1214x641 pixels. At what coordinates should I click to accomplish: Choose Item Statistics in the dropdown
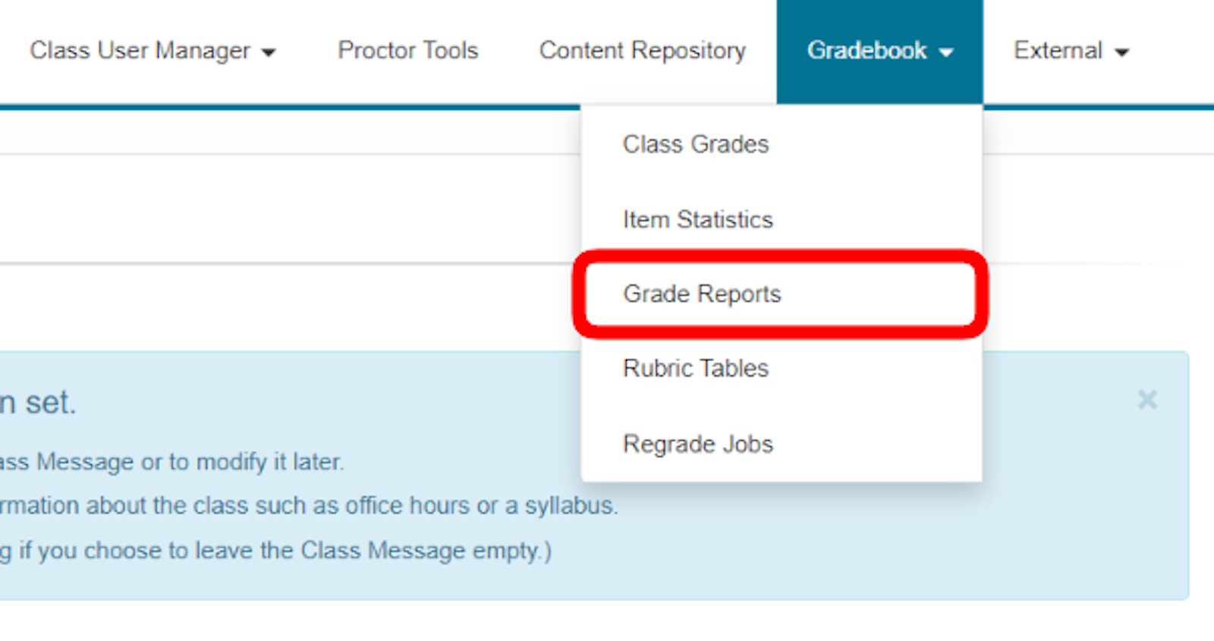tap(697, 219)
